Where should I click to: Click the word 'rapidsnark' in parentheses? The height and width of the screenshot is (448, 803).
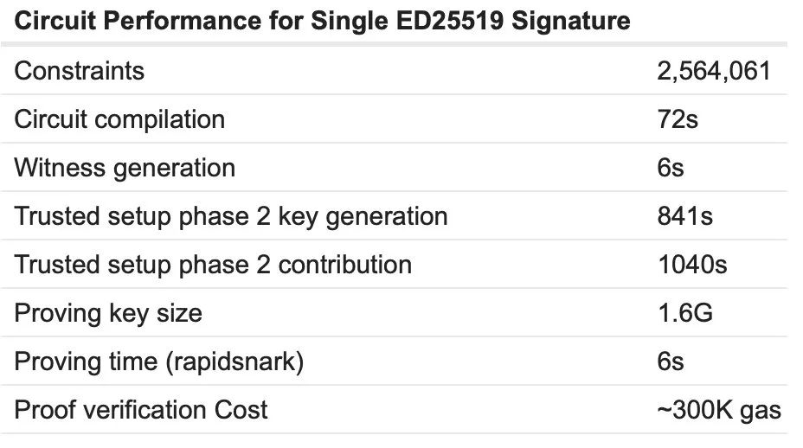pyautogui.click(x=234, y=362)
